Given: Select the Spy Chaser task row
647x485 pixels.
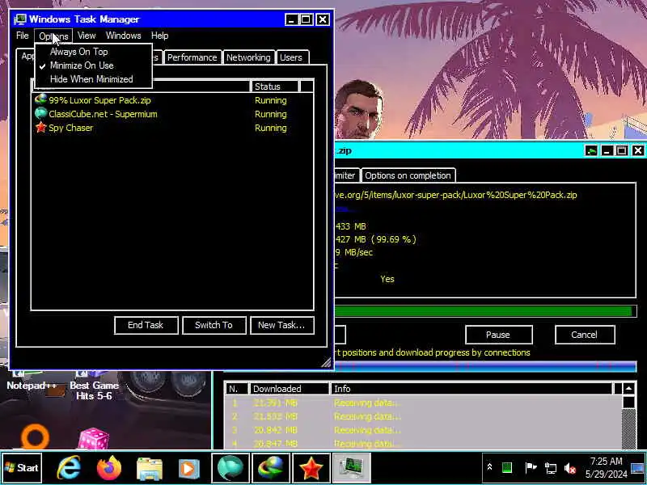Looking at the screenshot, I should pyautogui.click(x=172, y=128).
